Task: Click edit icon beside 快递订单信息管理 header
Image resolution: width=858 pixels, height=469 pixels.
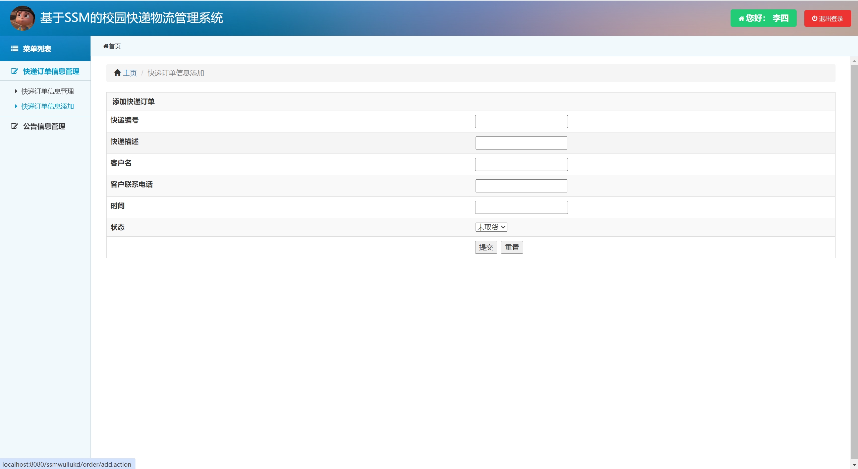Action: coord(14,71)
